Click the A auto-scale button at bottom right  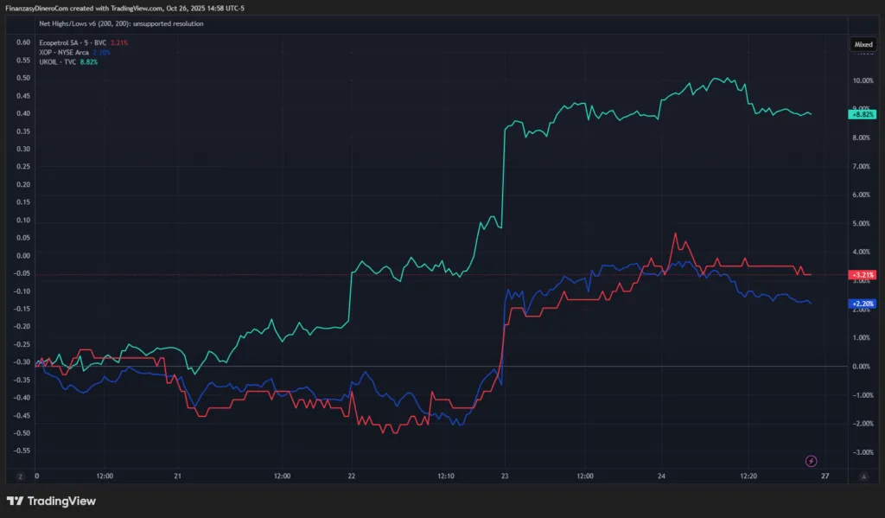coord(863,476)
